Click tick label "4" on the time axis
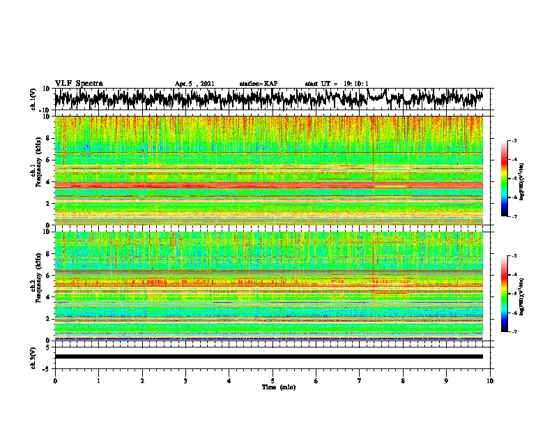552x427 pixels. pos(229,381)
